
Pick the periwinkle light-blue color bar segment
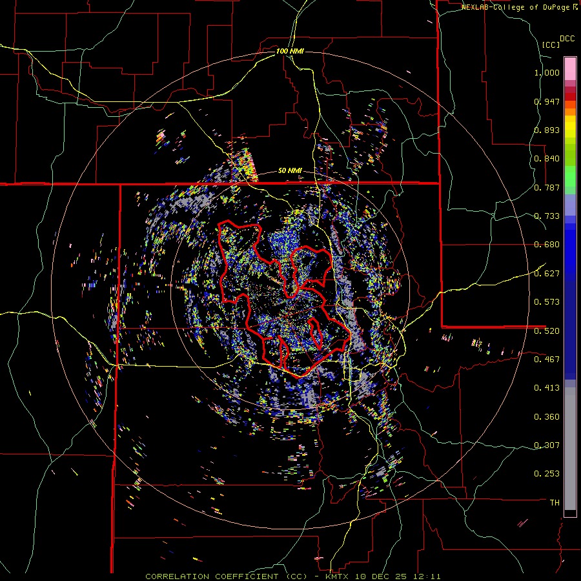point(570,205)
